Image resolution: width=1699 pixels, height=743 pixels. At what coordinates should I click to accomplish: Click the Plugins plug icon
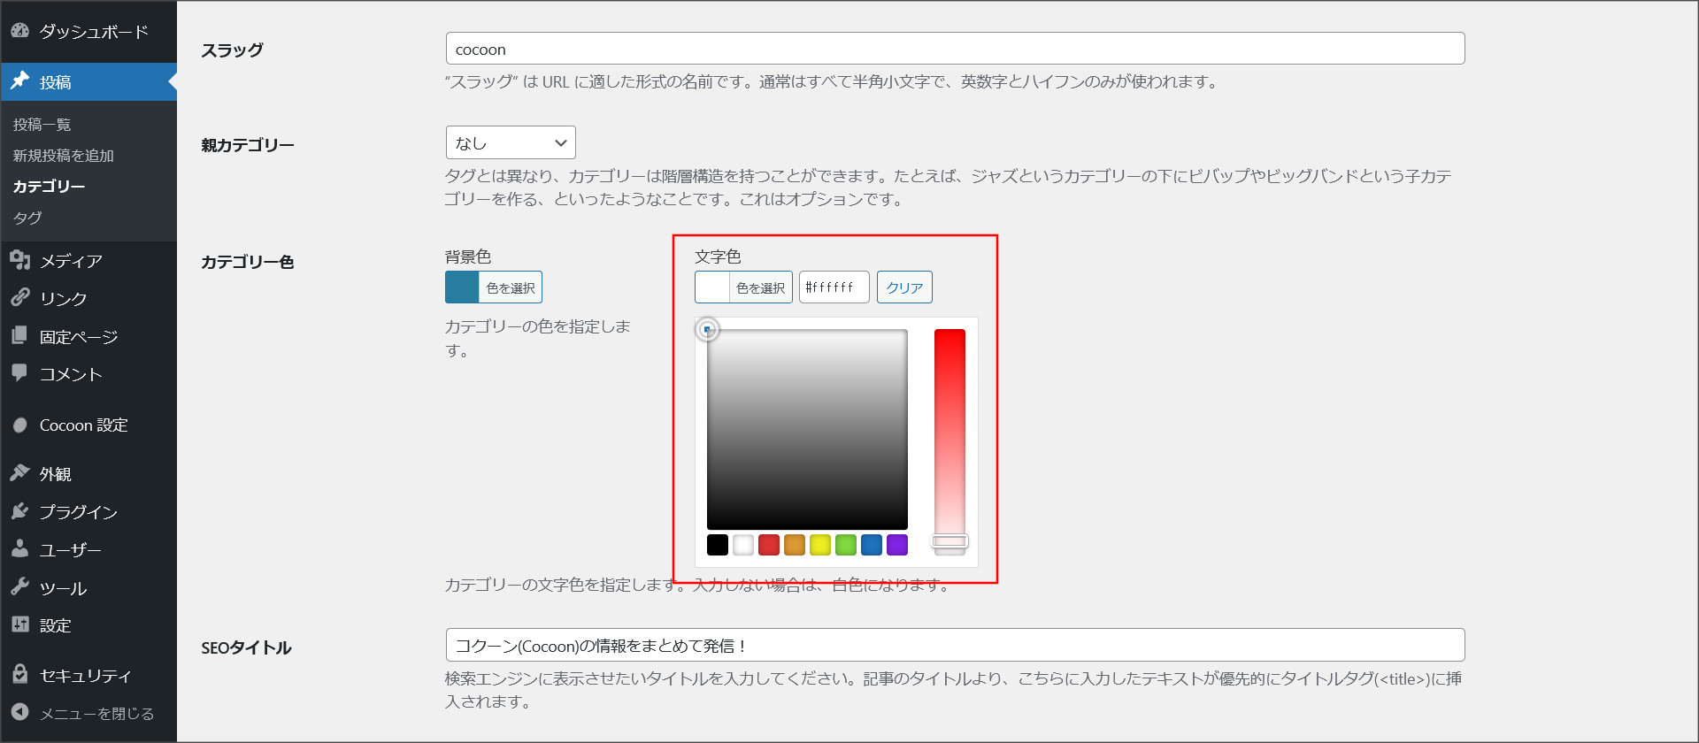tap(20, 511)
